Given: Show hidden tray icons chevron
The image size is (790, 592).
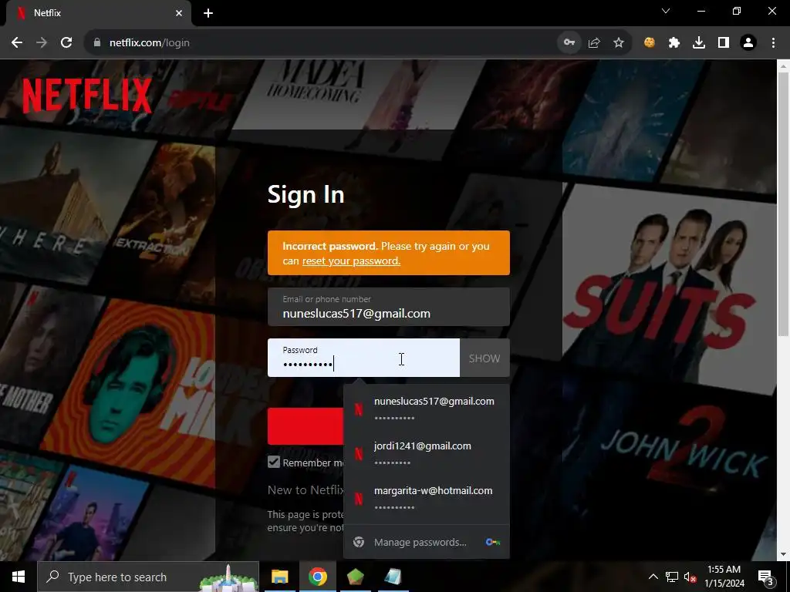Looking at the screenshot, I should click(x=653, y=577).
